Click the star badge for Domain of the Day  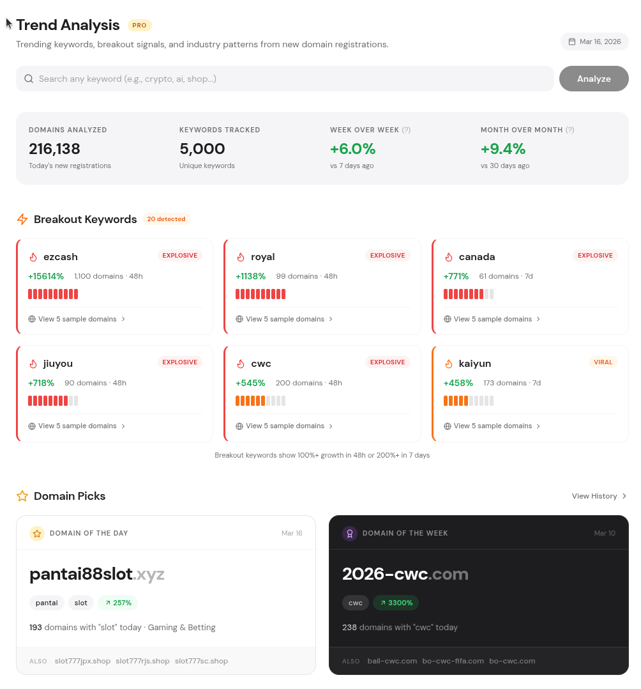click(x=37, y=533)
